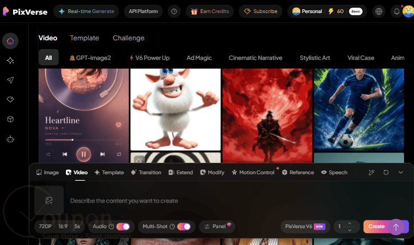Select the GPT-image2 filter

[x=90, y=58]
